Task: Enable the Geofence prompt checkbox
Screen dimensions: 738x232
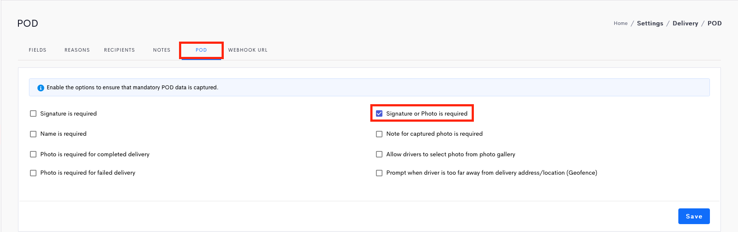Action: pos(379,173)
